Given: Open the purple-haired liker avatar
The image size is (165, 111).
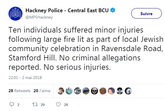Looking at the screenshot, I should coord(111,91).
